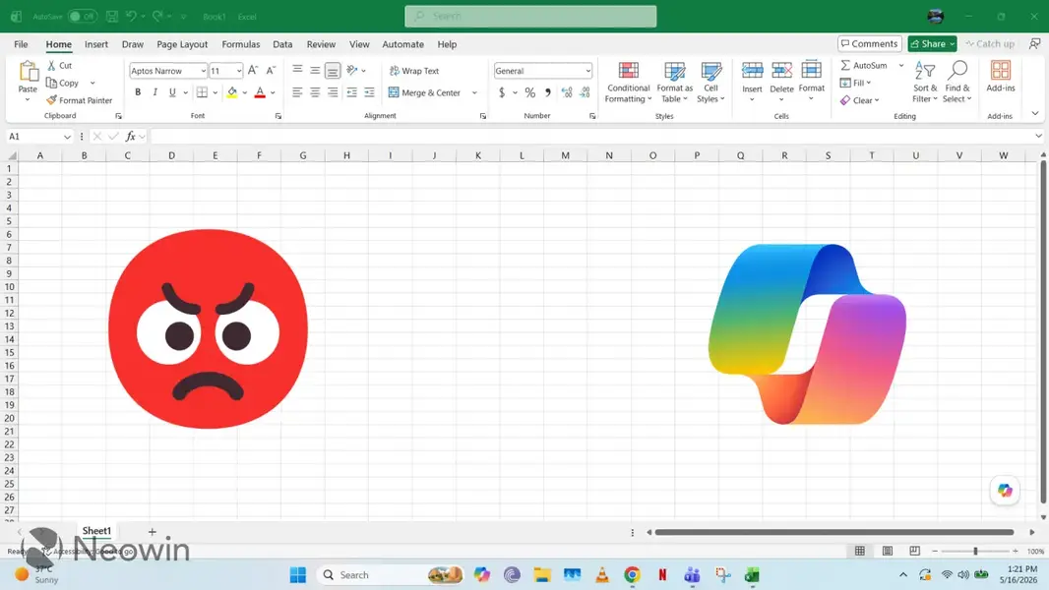Open Format as Table gallery
This screenshot has height=590, width=1049.
674,83
